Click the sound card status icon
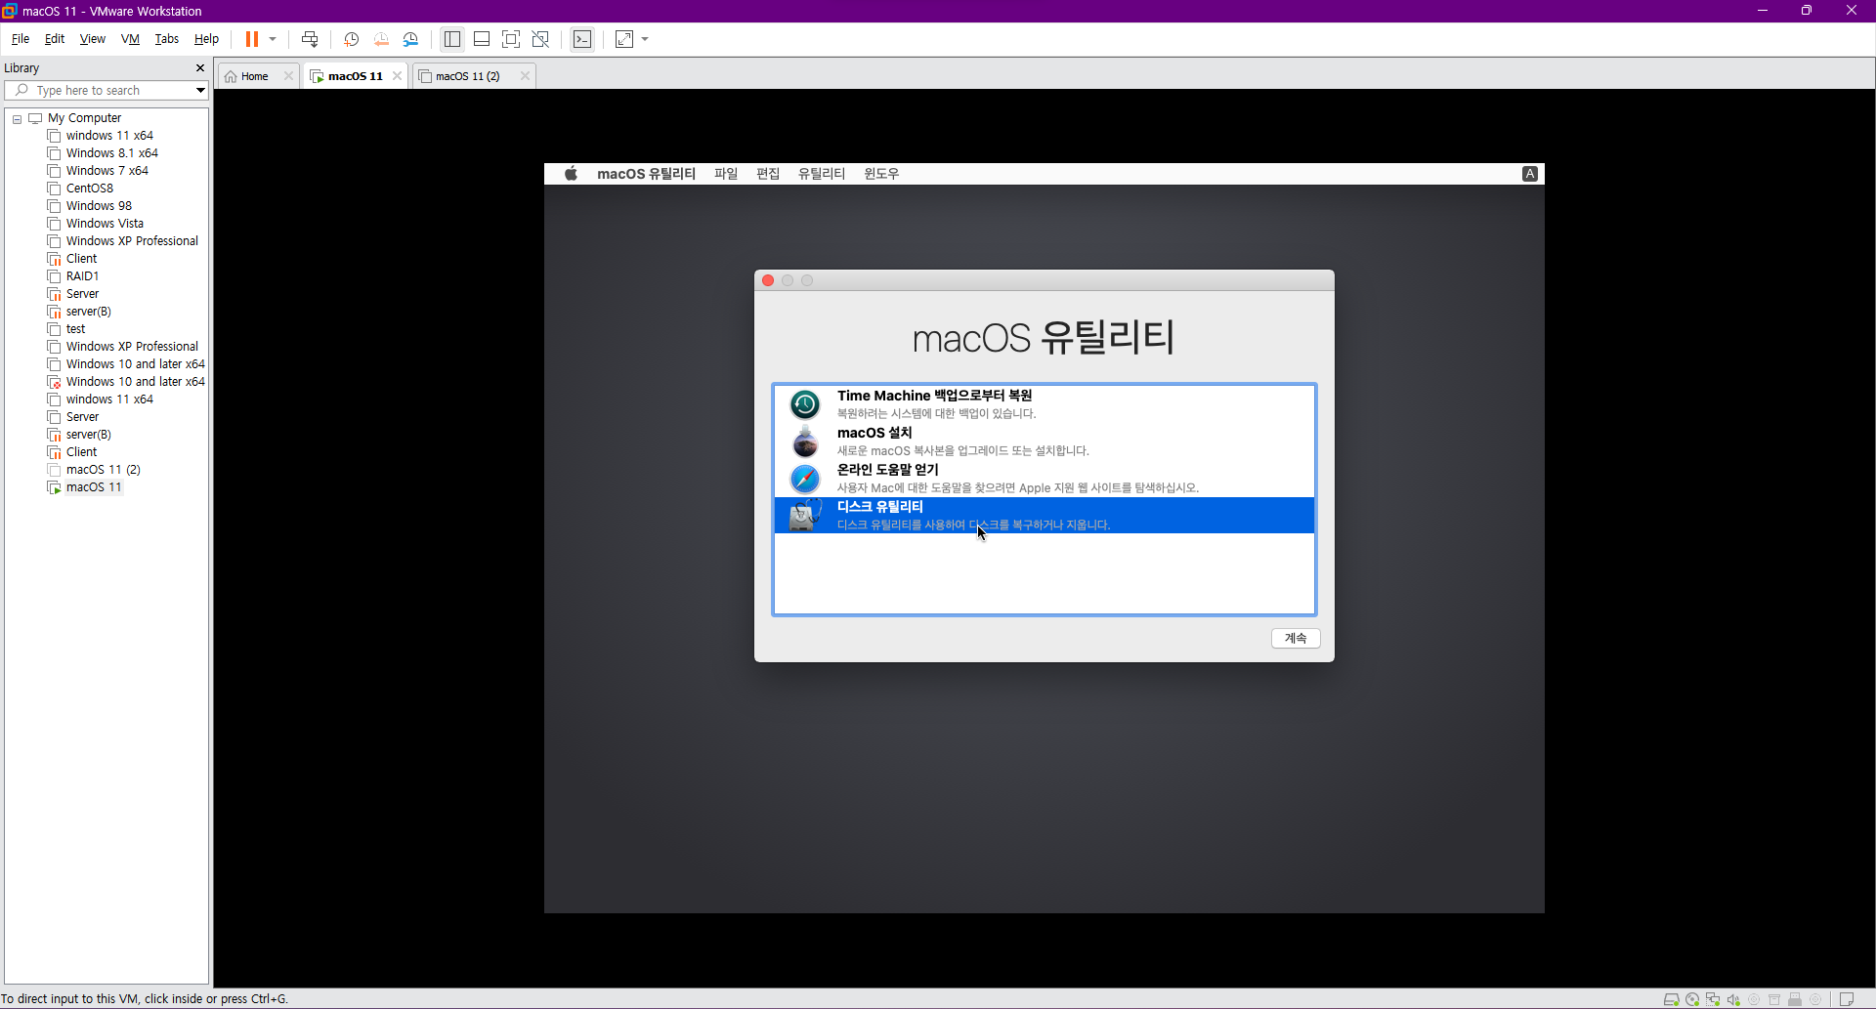 (x=1733, y=999)
